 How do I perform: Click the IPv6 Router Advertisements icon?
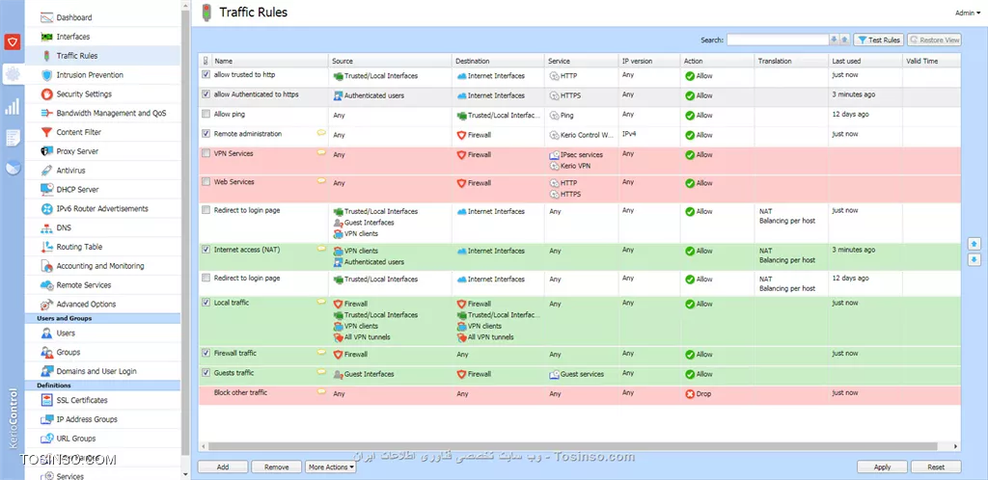click(46, 208)
